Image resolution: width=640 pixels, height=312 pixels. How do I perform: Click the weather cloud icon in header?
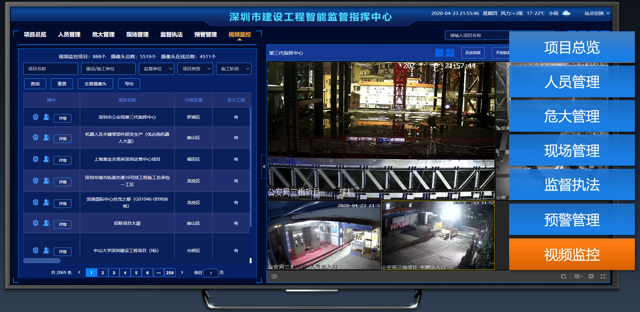pos(566,13)
